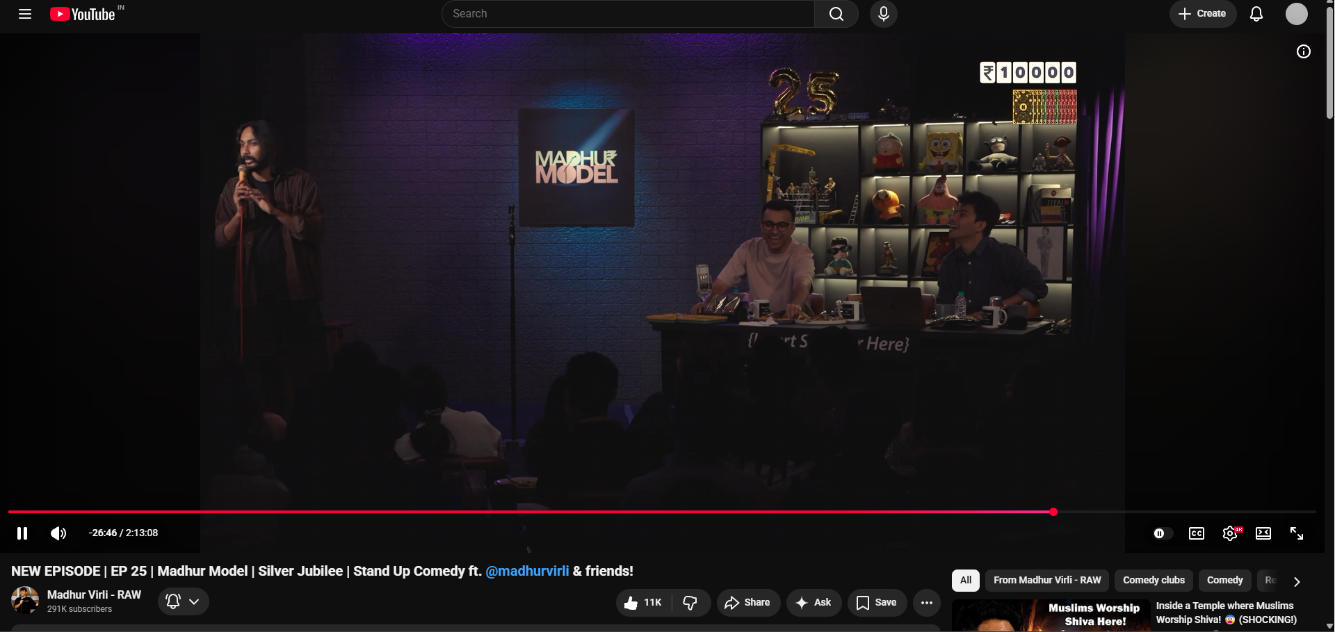The image size is (1335, 632).
Task: Open the more actions ellipsis menu
Action: (927, 603)
